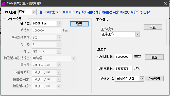Viewport: 170px width, 96px height.
Task: Click the 传播时间段 CAN_BIT_3TQ dropdown
Action: (x=47, y=72)
